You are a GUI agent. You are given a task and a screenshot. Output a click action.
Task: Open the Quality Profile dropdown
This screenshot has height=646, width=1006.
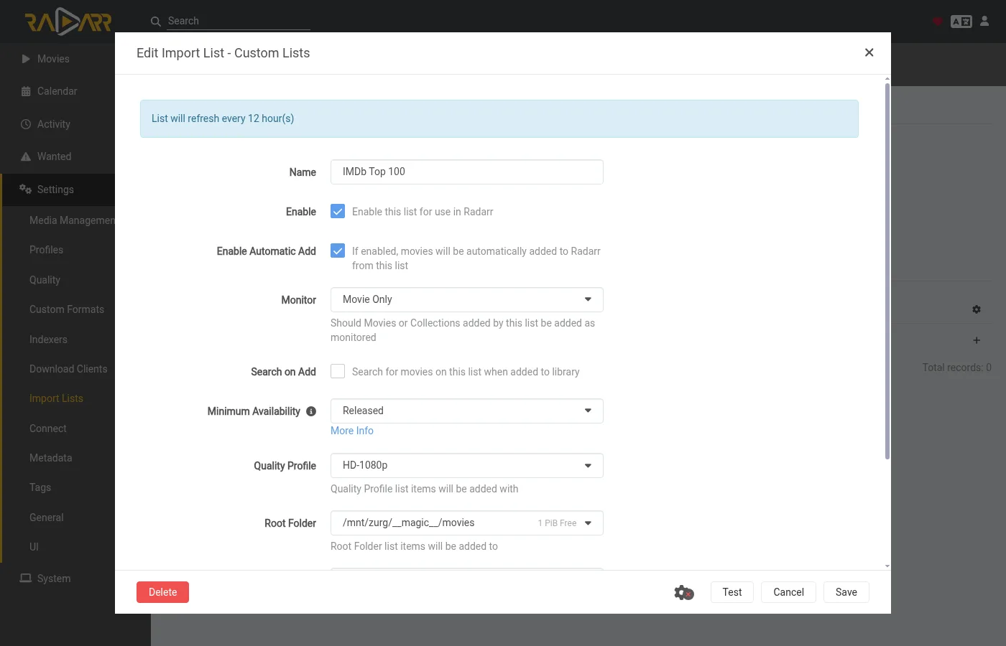click(x=467, y=465)
